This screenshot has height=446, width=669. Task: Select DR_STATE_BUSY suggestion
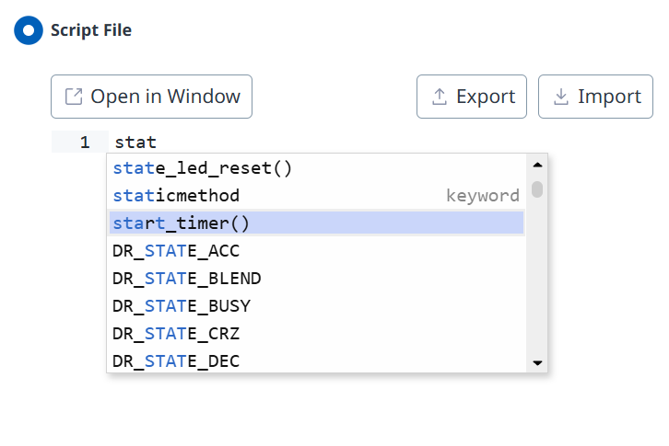(182, 306)
